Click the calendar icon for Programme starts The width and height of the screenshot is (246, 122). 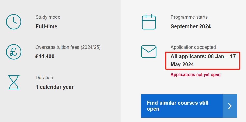click(x=149, y=22)
